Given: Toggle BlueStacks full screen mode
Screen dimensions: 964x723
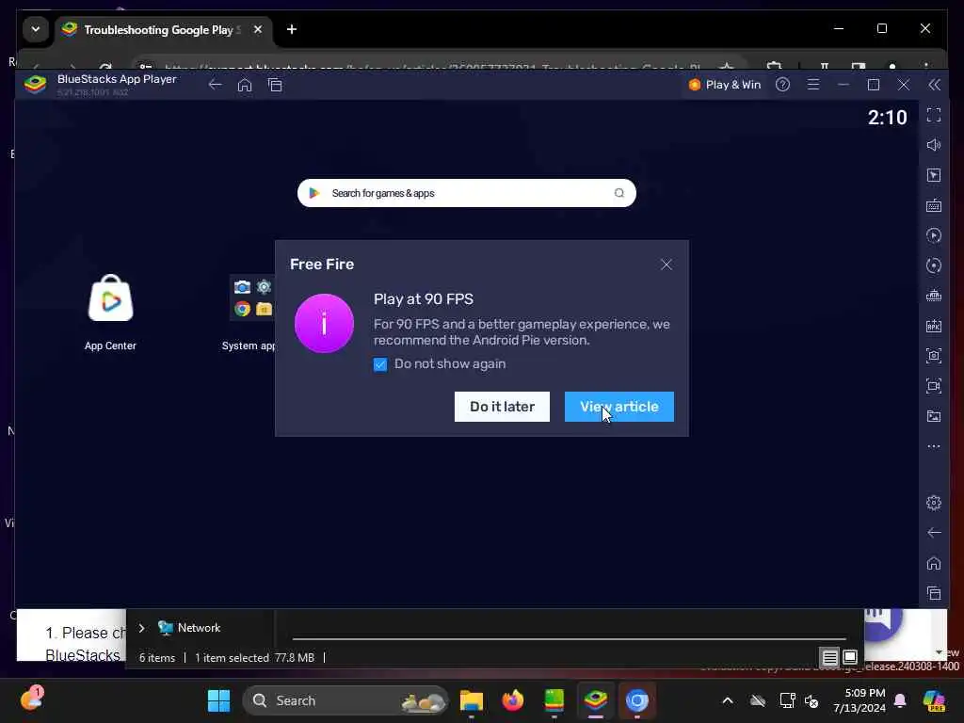Looking at the screenshot, I should pyautogui.click(x=934, y=115).
